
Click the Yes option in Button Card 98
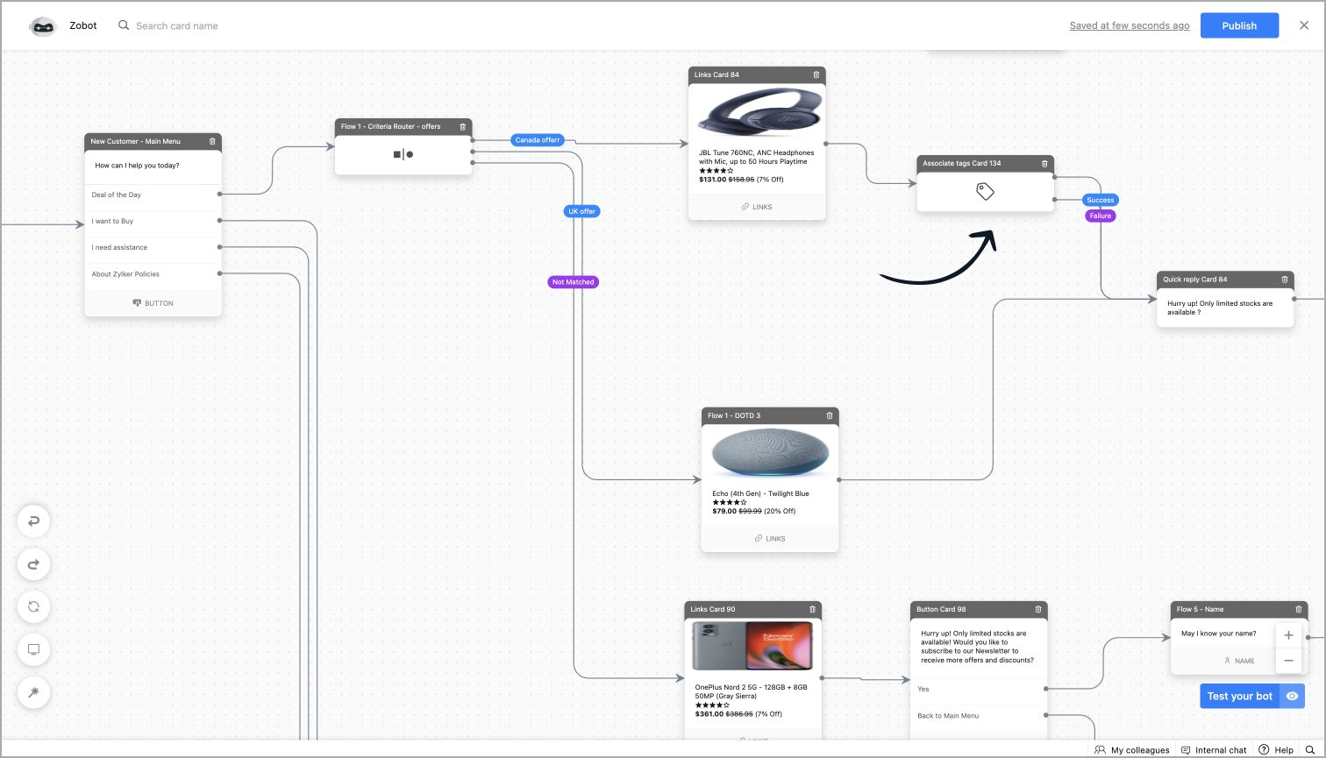979,689
